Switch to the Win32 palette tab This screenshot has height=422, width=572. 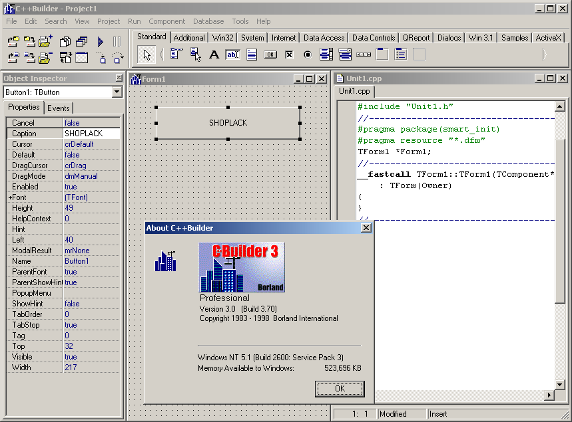coord(222,38)
